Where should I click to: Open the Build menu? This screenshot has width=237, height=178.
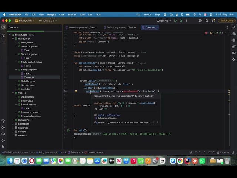(82, 14)
